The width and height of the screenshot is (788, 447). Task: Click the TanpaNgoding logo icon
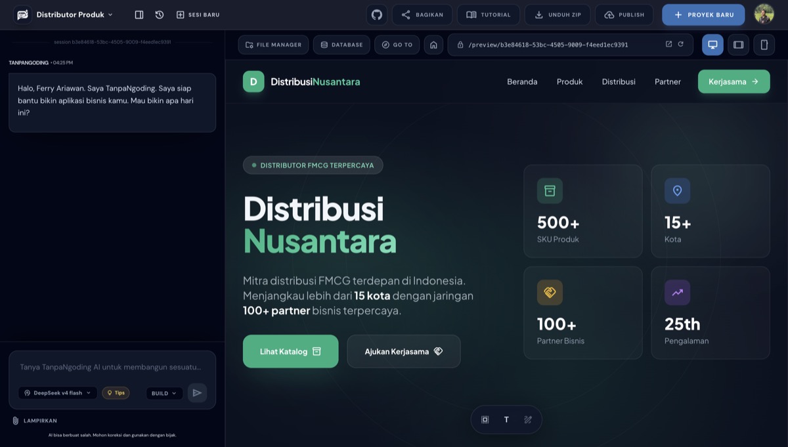(x=23, y=14)
